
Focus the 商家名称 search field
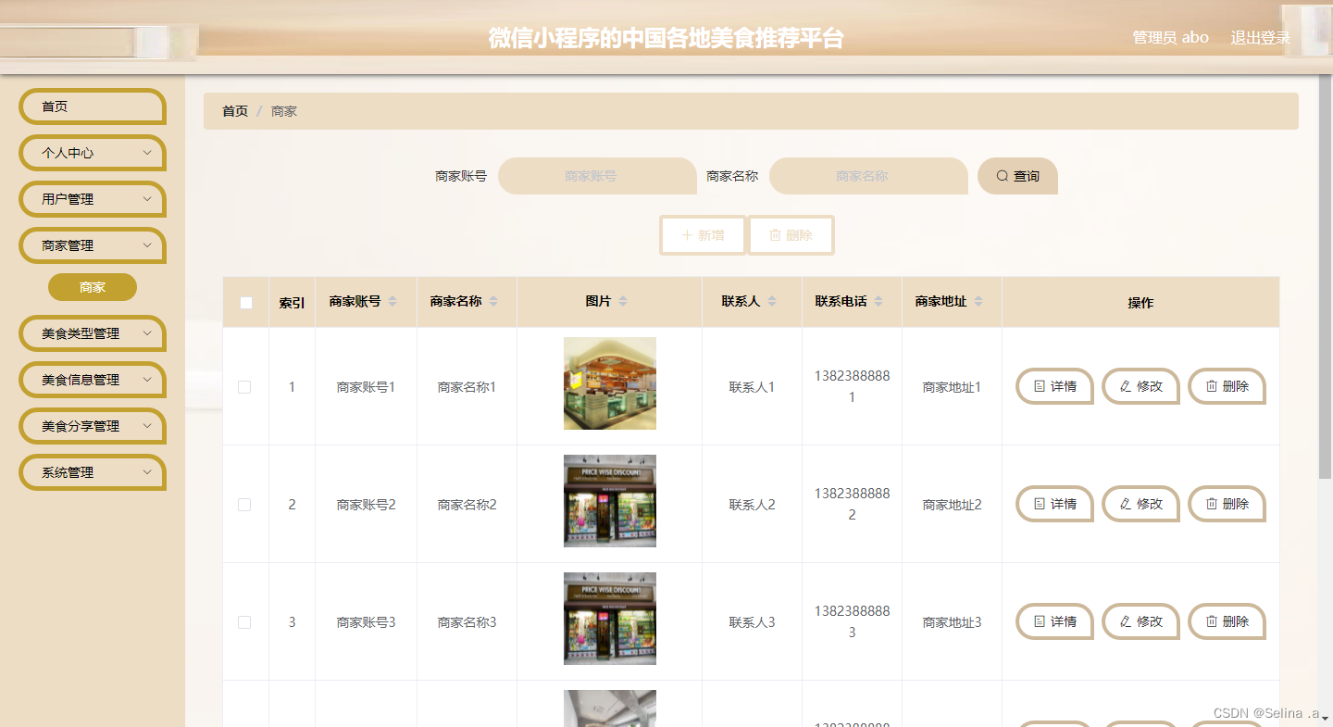868,176
